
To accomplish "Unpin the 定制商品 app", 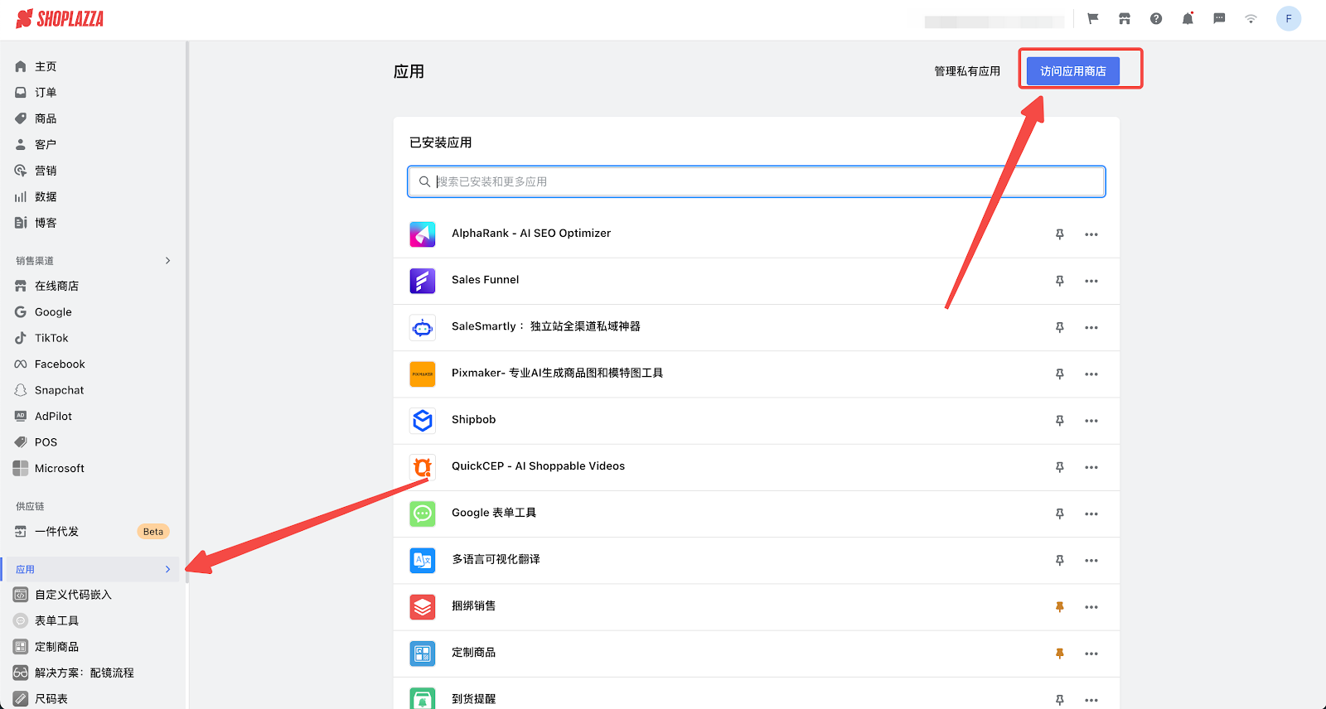I will coord(1059,654).
